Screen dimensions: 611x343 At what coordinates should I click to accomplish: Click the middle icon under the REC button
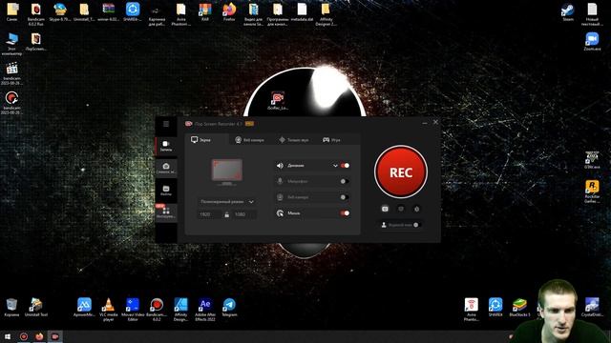coord(401,209)
